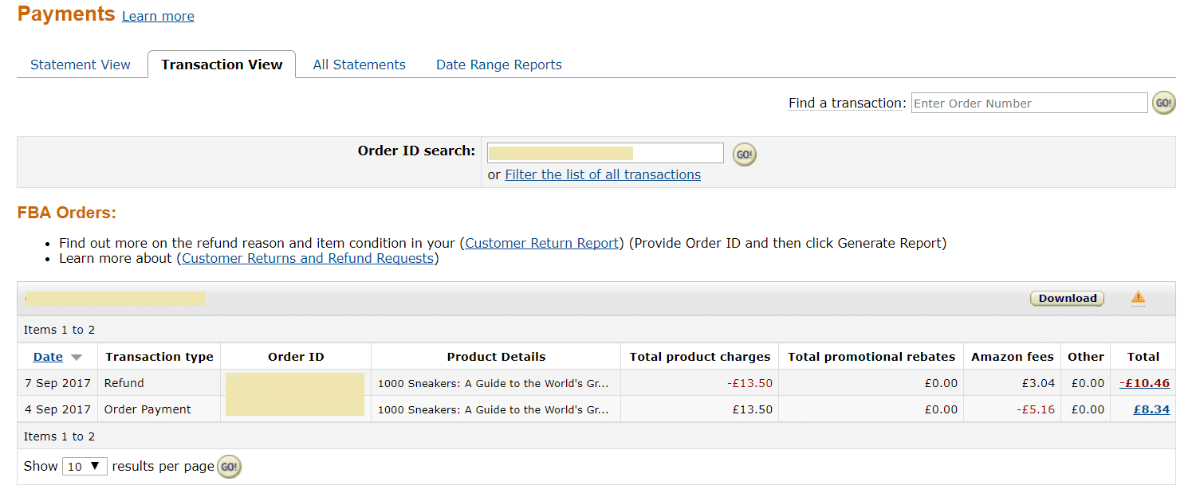
Task: Select the Transaction View tab
Action: 222,65
